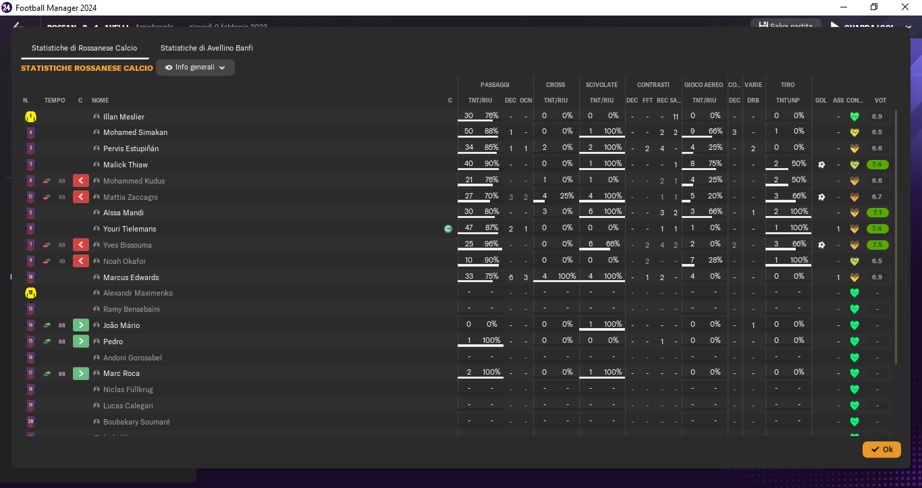The width and height of the screenshot is (922, 488).
Task: Open player Mohamed Simakan
Action: tap(135, 132)
